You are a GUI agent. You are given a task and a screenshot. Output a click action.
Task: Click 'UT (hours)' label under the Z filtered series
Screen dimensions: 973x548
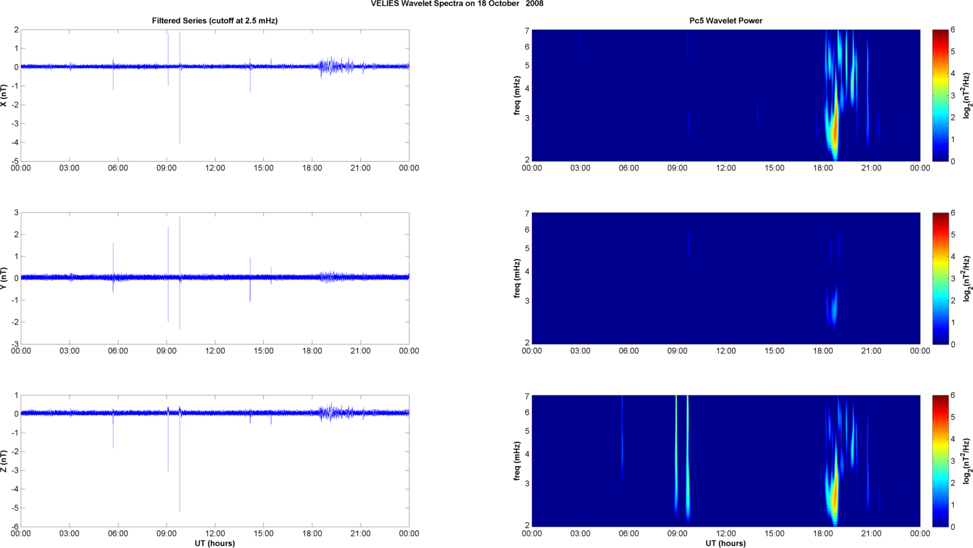click(x=214, y=543)
